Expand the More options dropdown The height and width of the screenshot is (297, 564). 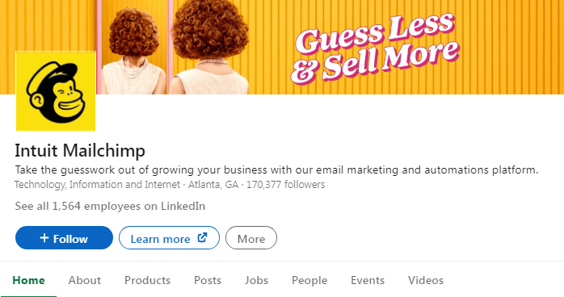(251, 238)
